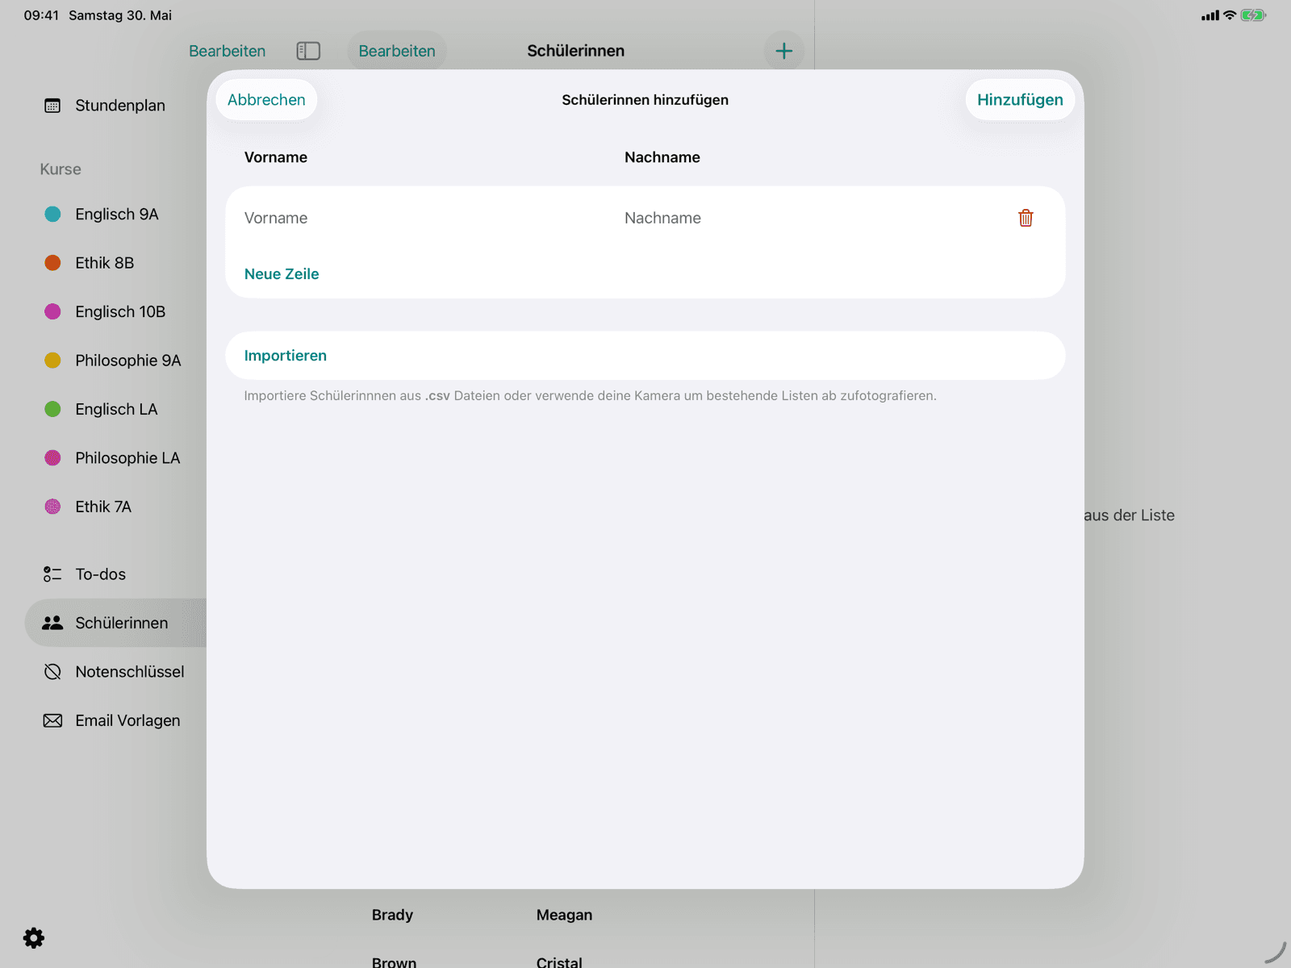
Task: Select Englisch 10B magenta color dot
Action: [x=52, y=311]
